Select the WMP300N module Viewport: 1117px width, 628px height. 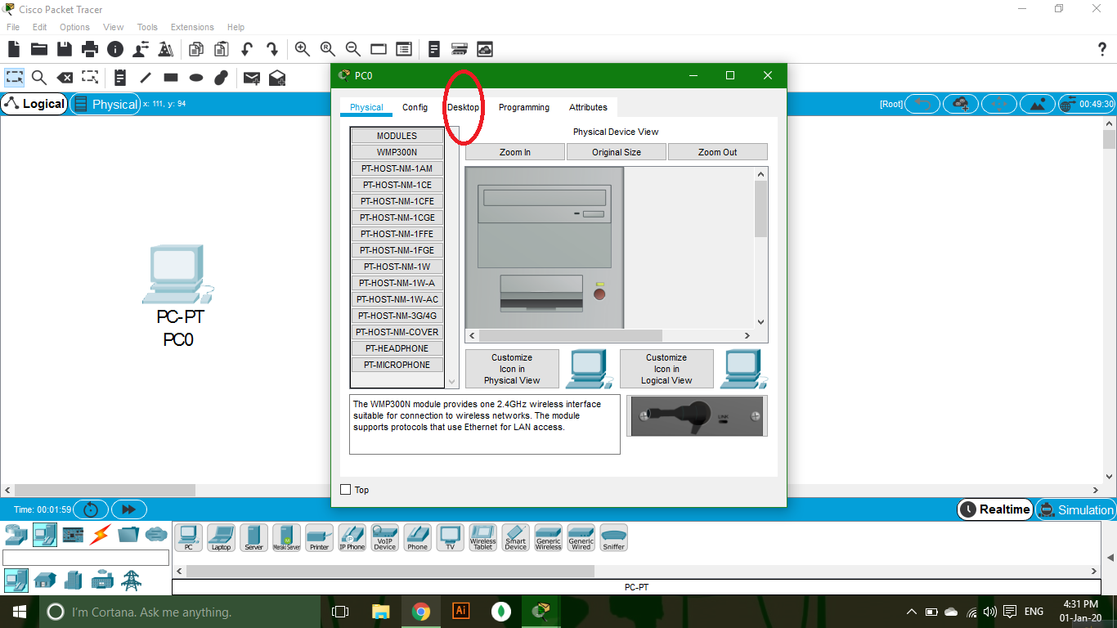[x=397, y=152]
